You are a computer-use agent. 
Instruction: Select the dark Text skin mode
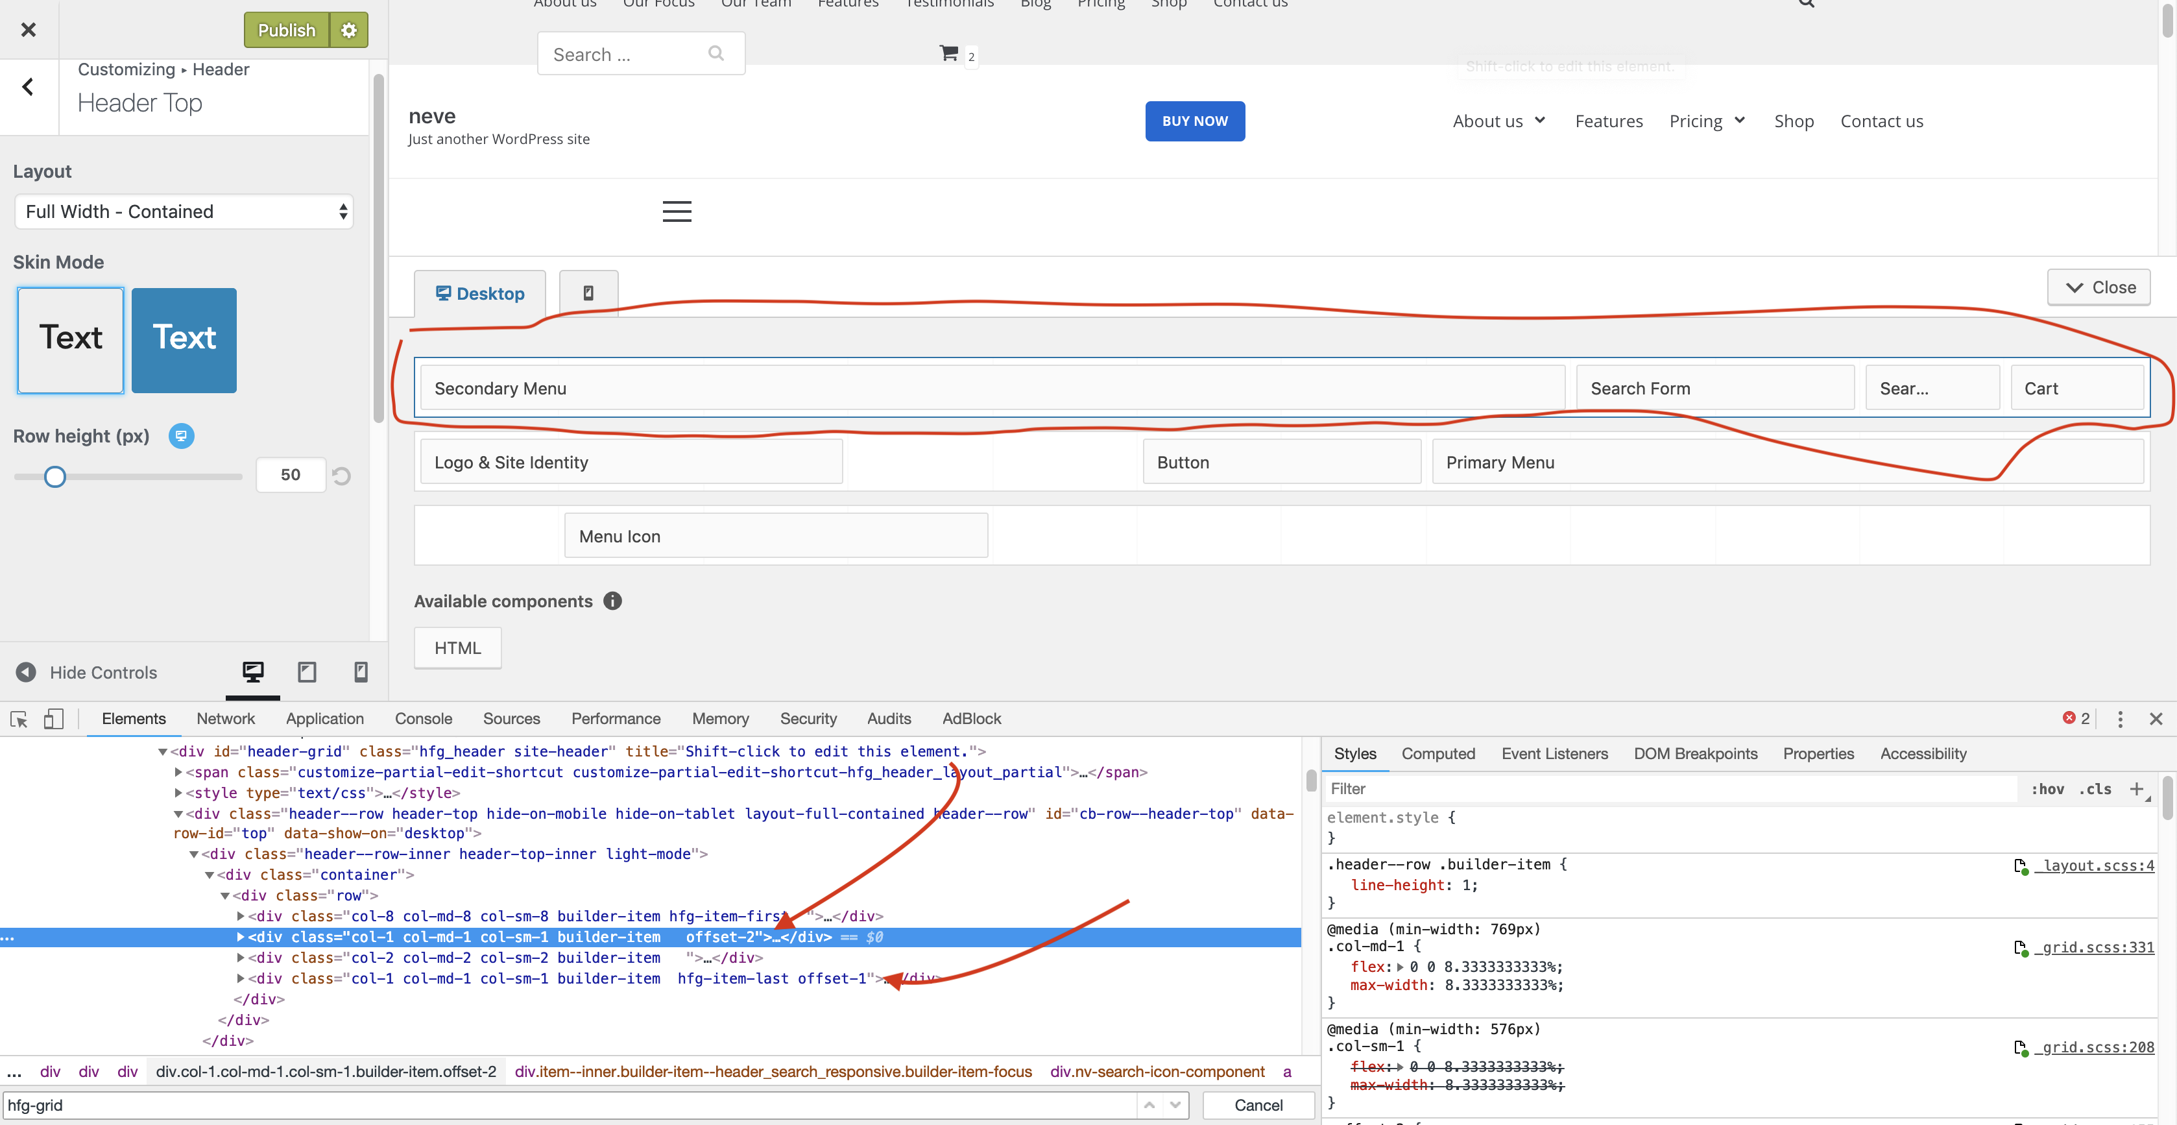click(184, 341)
